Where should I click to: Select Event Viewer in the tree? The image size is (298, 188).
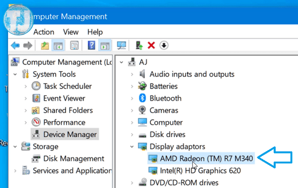(64, 98)
